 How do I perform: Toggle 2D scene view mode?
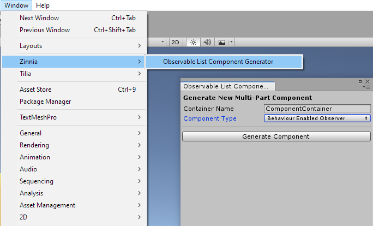175,42
